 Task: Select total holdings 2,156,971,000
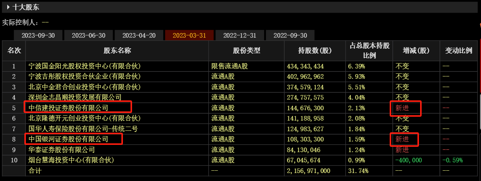pos(309,171)
